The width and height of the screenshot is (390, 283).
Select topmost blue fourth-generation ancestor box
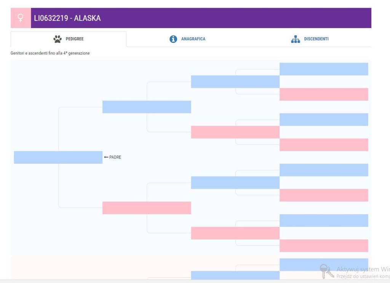click(324, 69)
